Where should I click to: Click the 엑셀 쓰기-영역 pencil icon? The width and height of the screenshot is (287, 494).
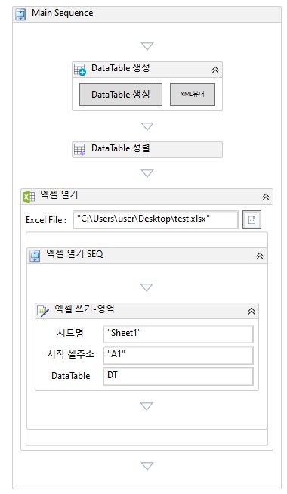(43, 311)
